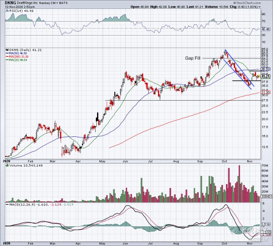Click the 70 level on the RSI axis

click(x=263, y=21)
